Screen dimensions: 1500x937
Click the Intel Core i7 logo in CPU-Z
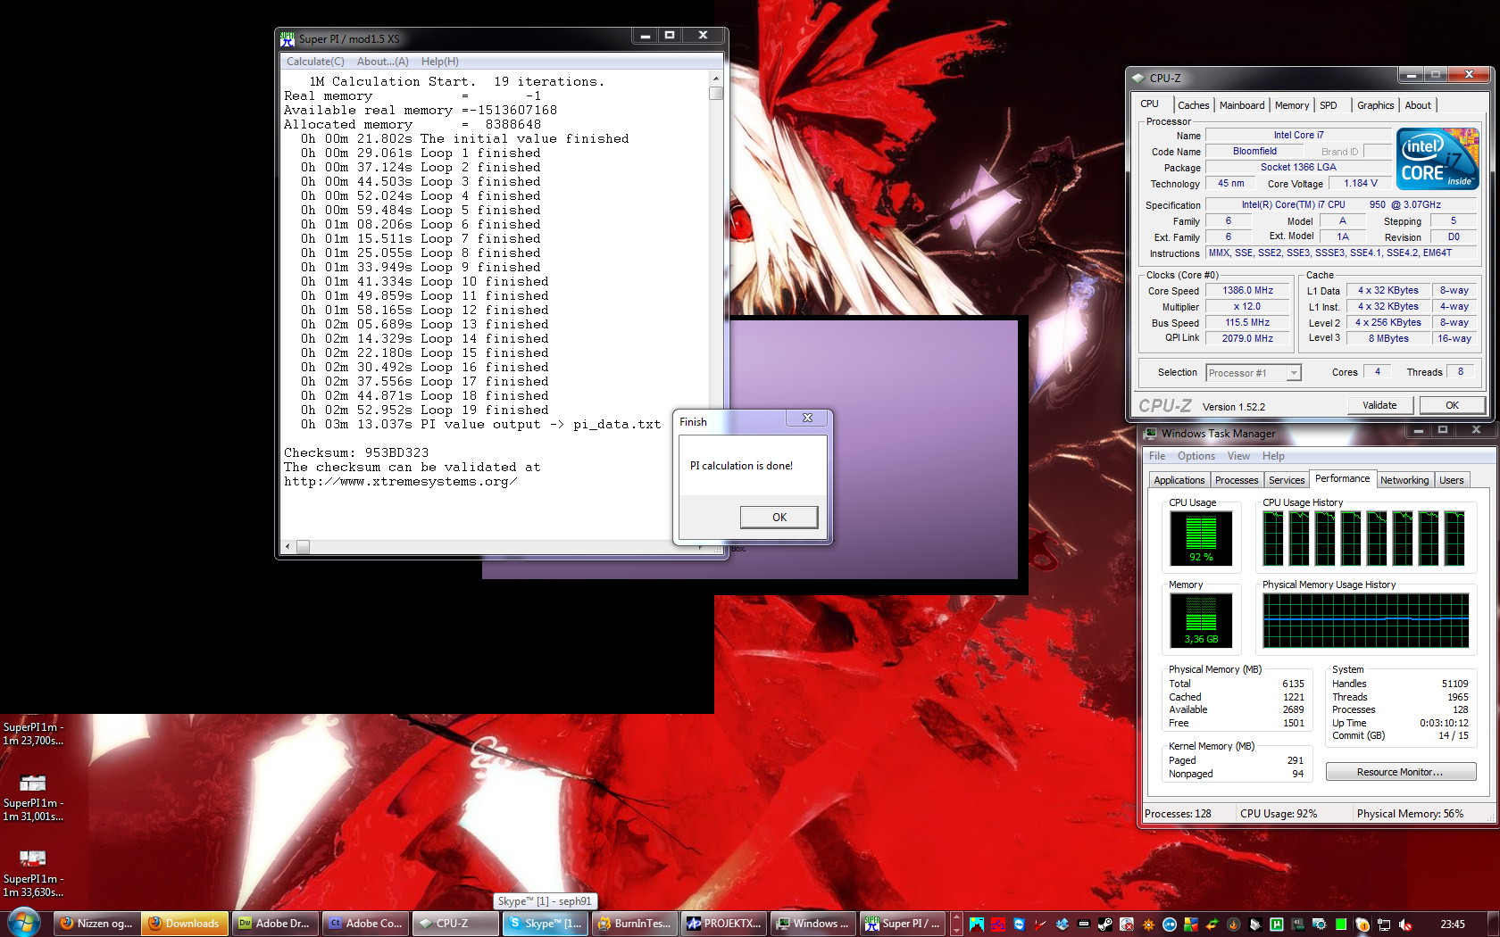(1437, 158)
